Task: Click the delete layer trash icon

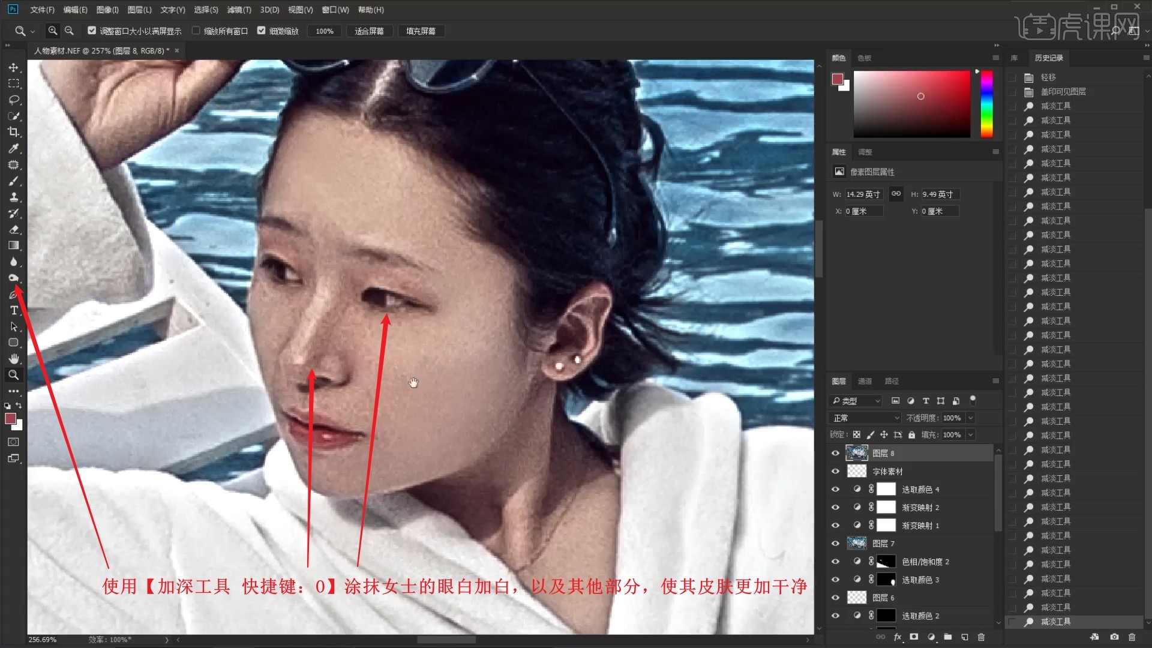Action: point(981,637)
